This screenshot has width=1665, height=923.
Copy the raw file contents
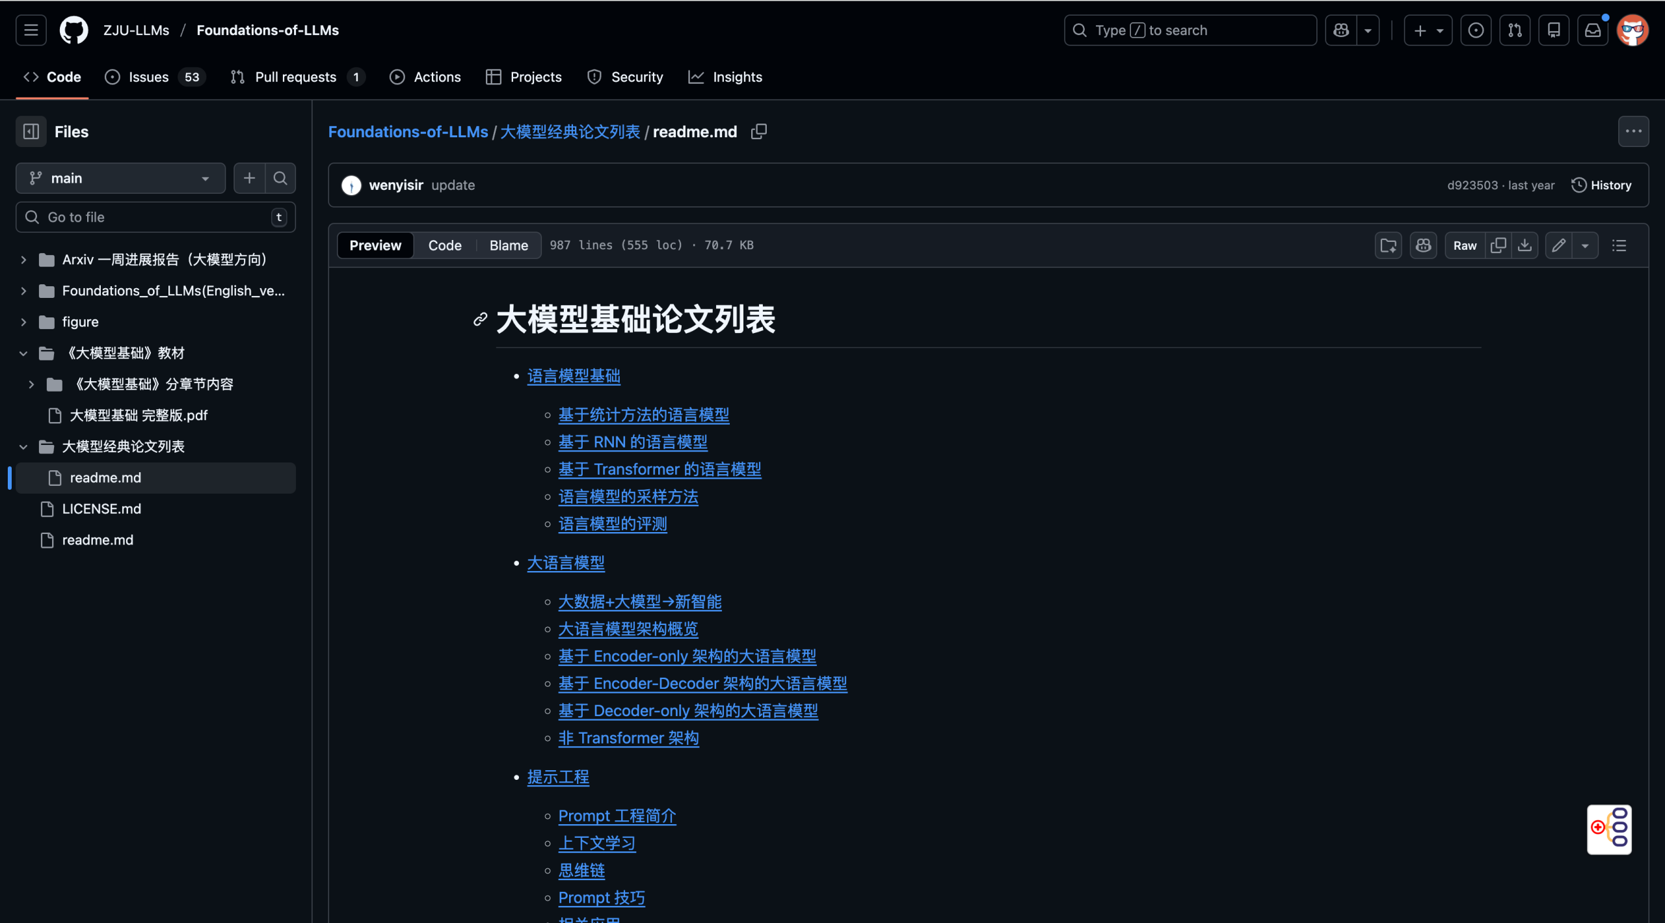[x=1498, y=245]
